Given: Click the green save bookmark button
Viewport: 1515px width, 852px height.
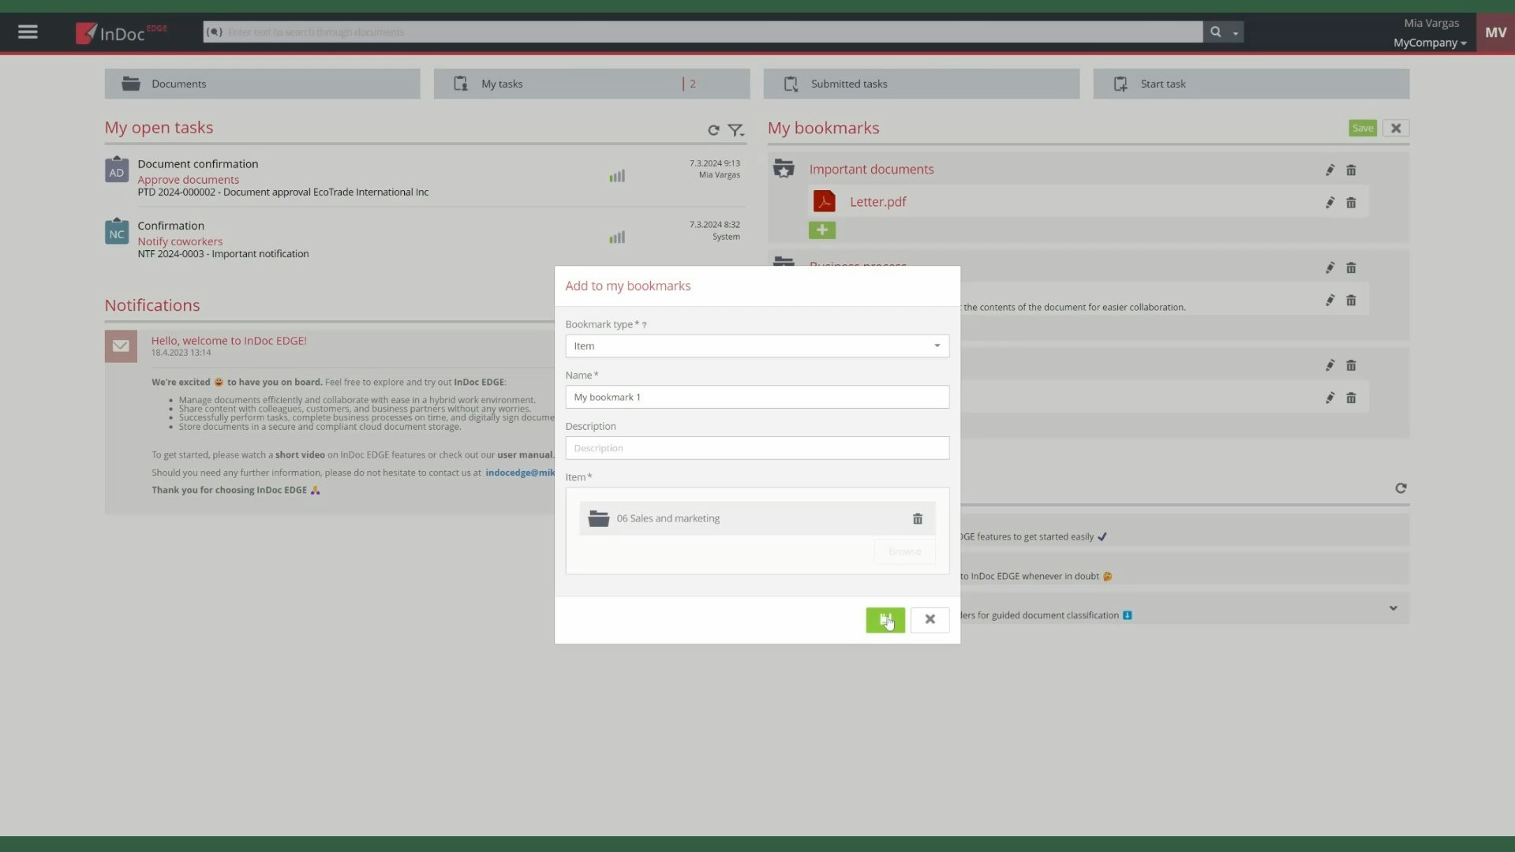Looking at the screenshot, I should tap(885, 620).
